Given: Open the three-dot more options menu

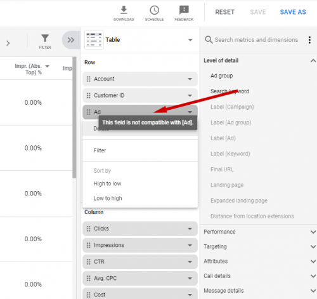Looking at the screenshot, I should click(x=309, y=40).
